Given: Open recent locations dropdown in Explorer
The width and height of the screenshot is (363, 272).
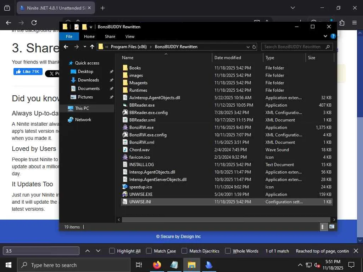Looking at the screenshot, I should [85, 47].
